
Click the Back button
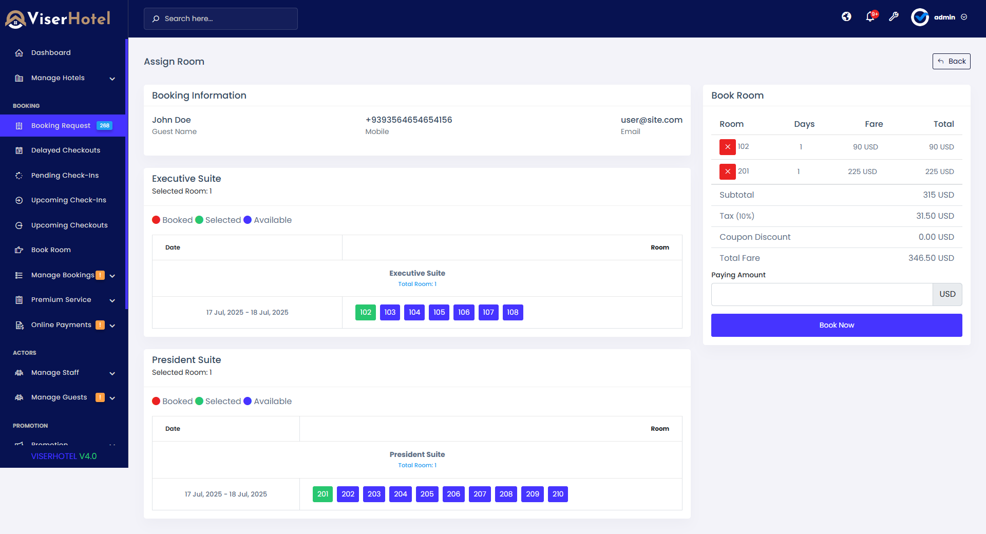pos(951,61)
